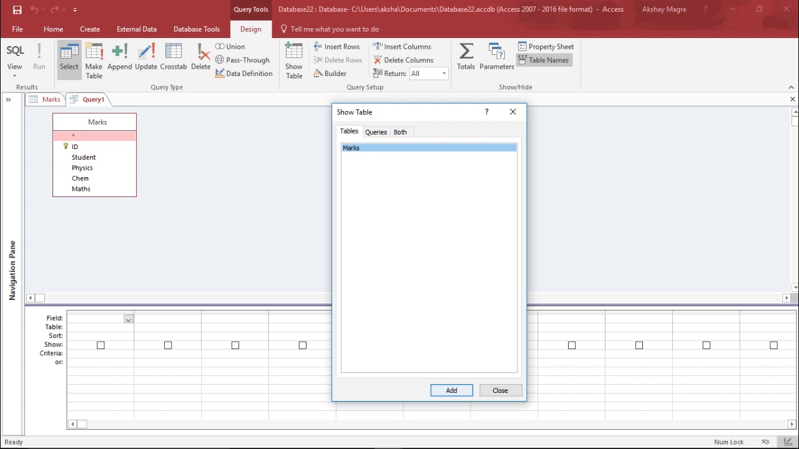Select the Maths field in Marks table
Viewport: 799px width, 449px height.
click(x=81, y=190)
